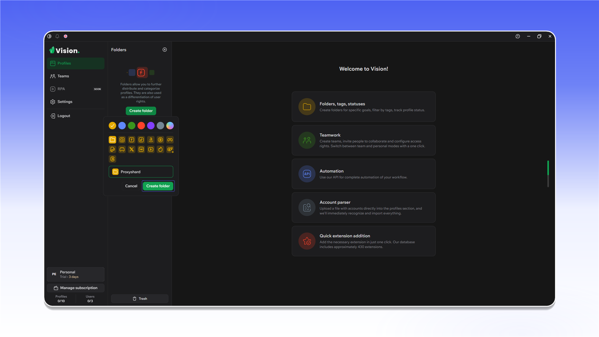
Task: Select the blue folder color
Action: coord(122,125)
